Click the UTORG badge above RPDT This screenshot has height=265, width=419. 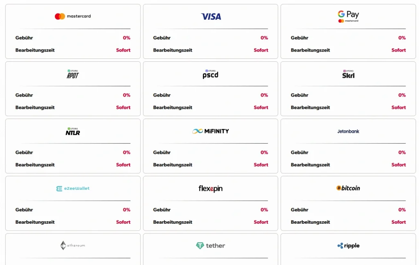pos(72,71)
